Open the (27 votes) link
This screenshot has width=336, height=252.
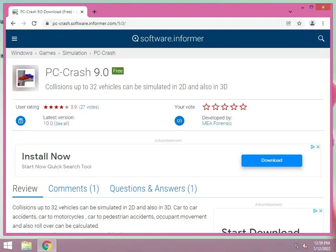tap(89, 107)
